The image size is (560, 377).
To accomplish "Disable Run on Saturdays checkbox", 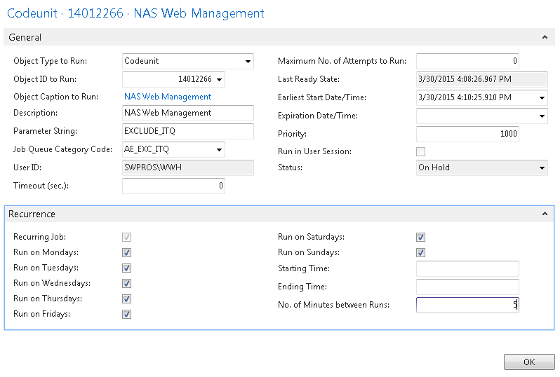I will pos(421,238).
